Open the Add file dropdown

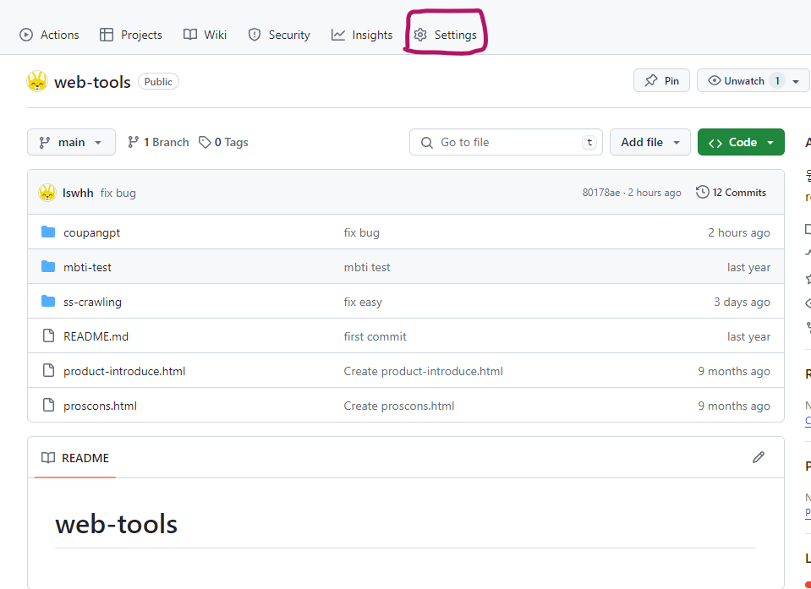[x=650, y=142]
